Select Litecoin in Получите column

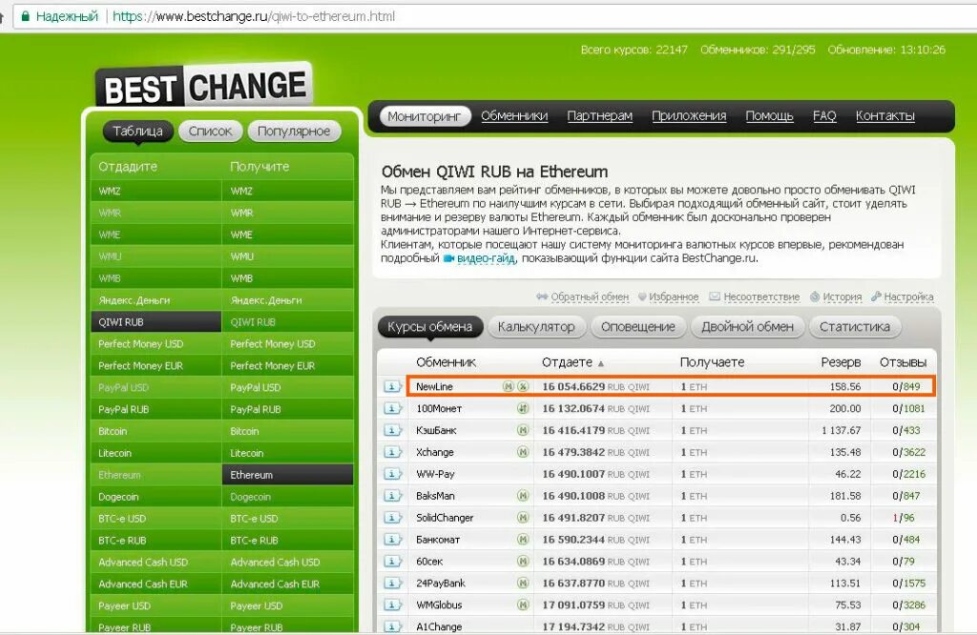pyautogui.click(x=288, y=453)
